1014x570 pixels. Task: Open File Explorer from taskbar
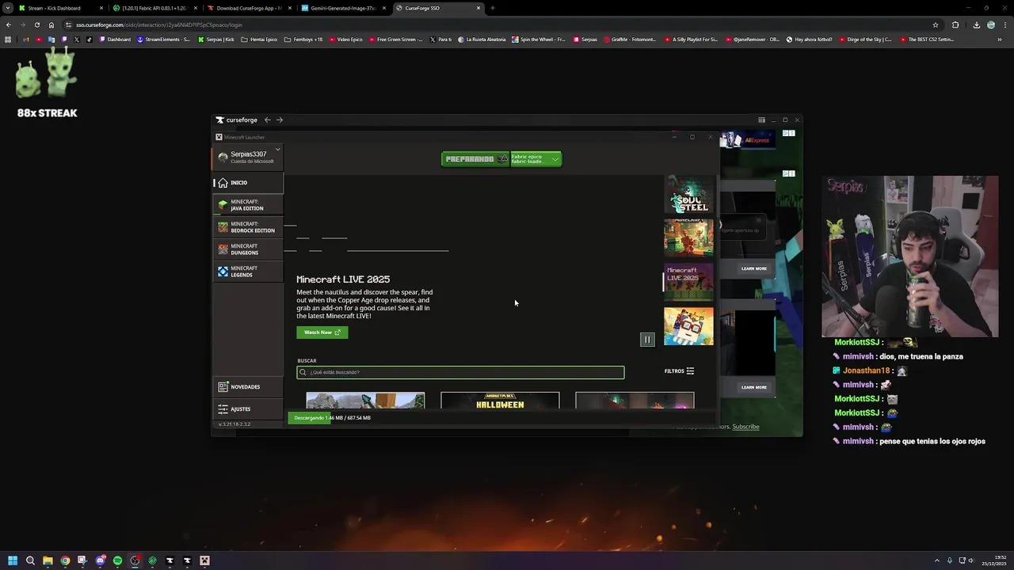[48, 560]
